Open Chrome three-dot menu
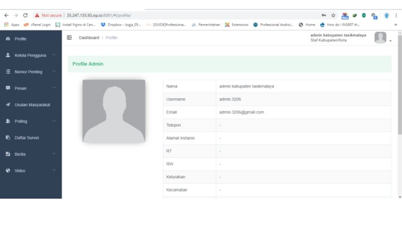402x226 pixels. pos(396,16)
